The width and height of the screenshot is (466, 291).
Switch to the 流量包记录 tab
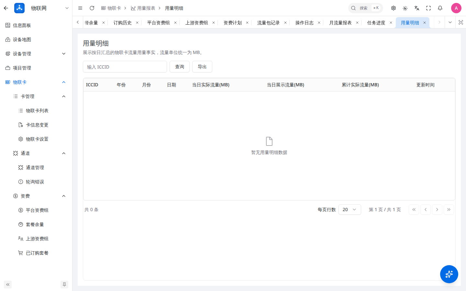pyautogui.click(x=269, y=23)
